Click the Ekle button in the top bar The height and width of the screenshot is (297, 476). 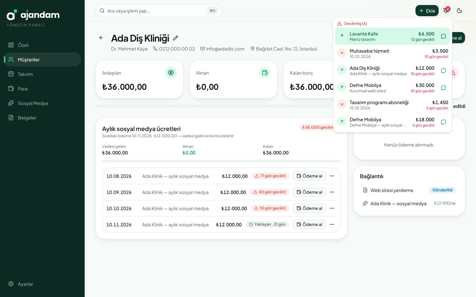click(427, 11)
